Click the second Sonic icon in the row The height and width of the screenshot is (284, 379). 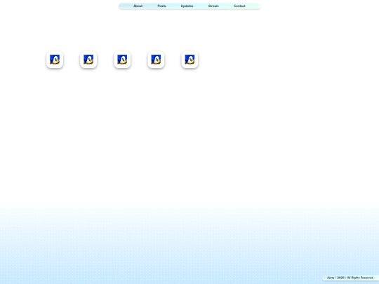[88, 60]
